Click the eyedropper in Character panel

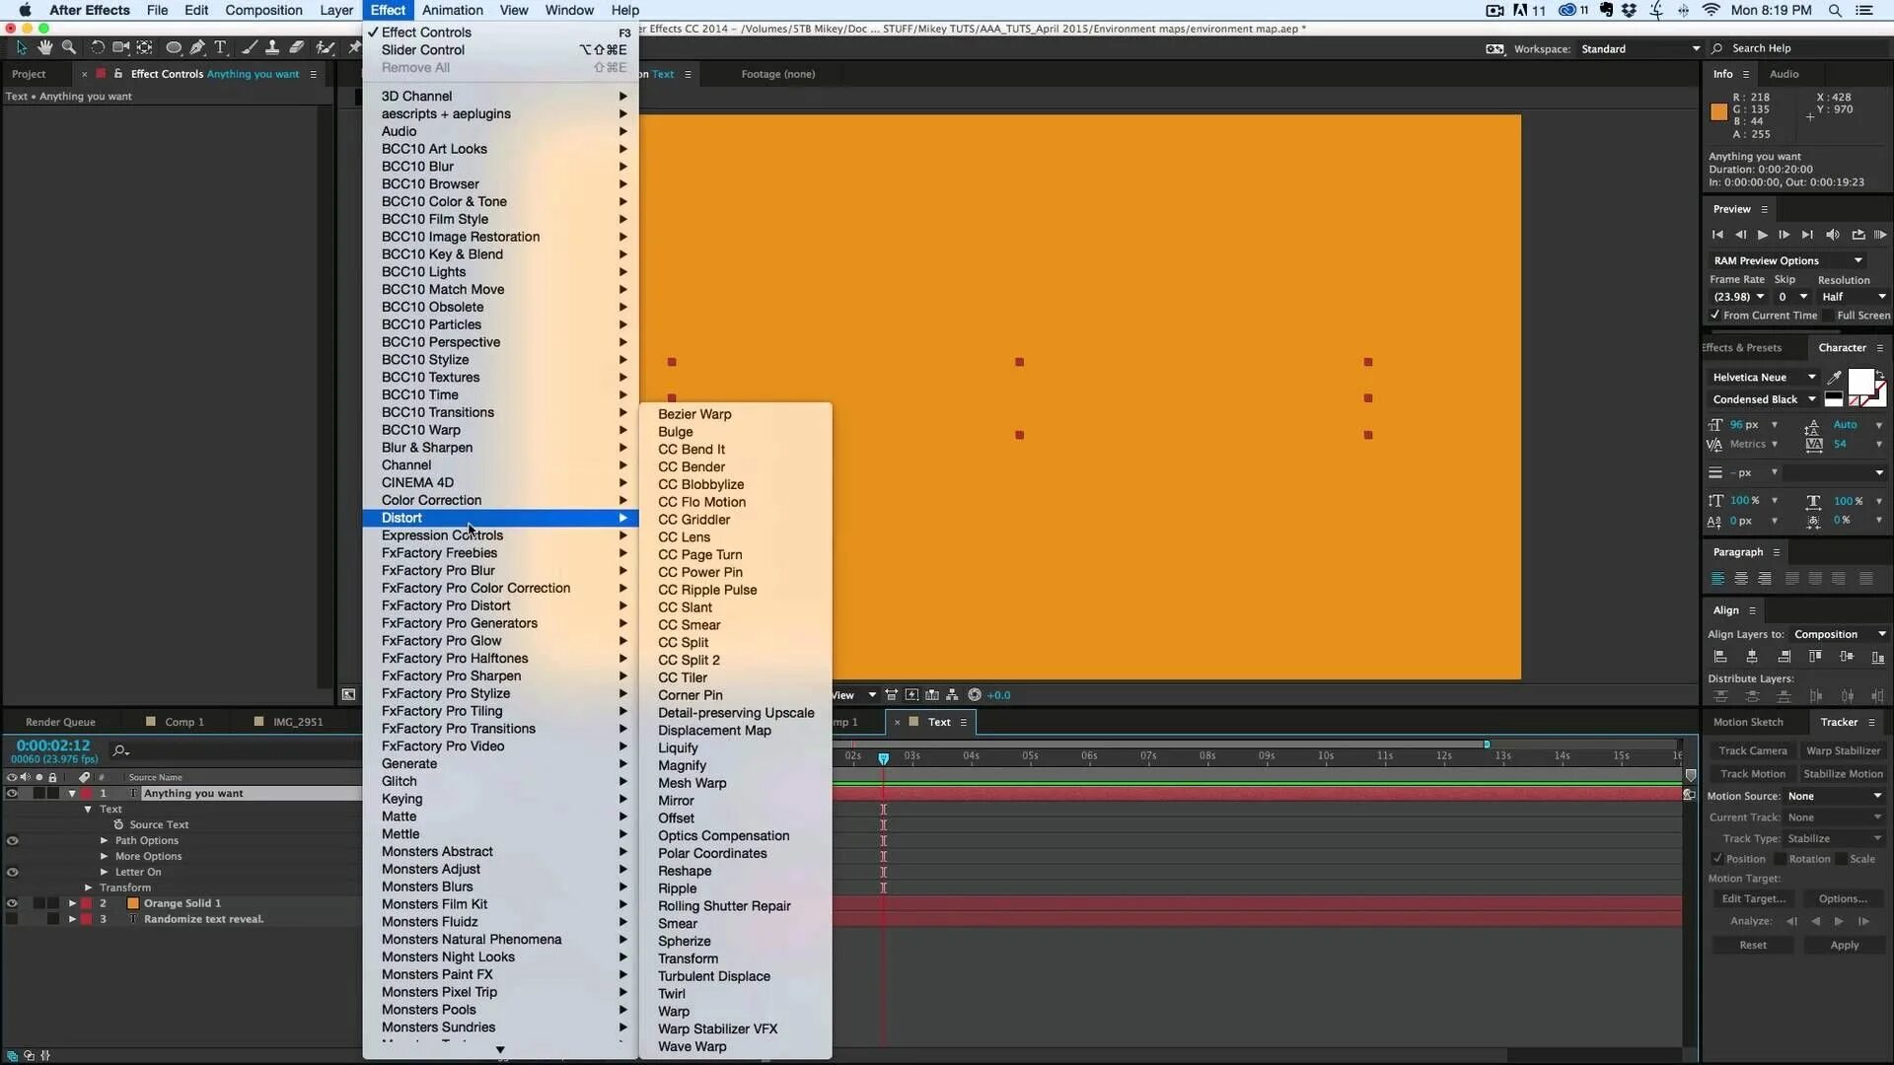[1834, 378]
